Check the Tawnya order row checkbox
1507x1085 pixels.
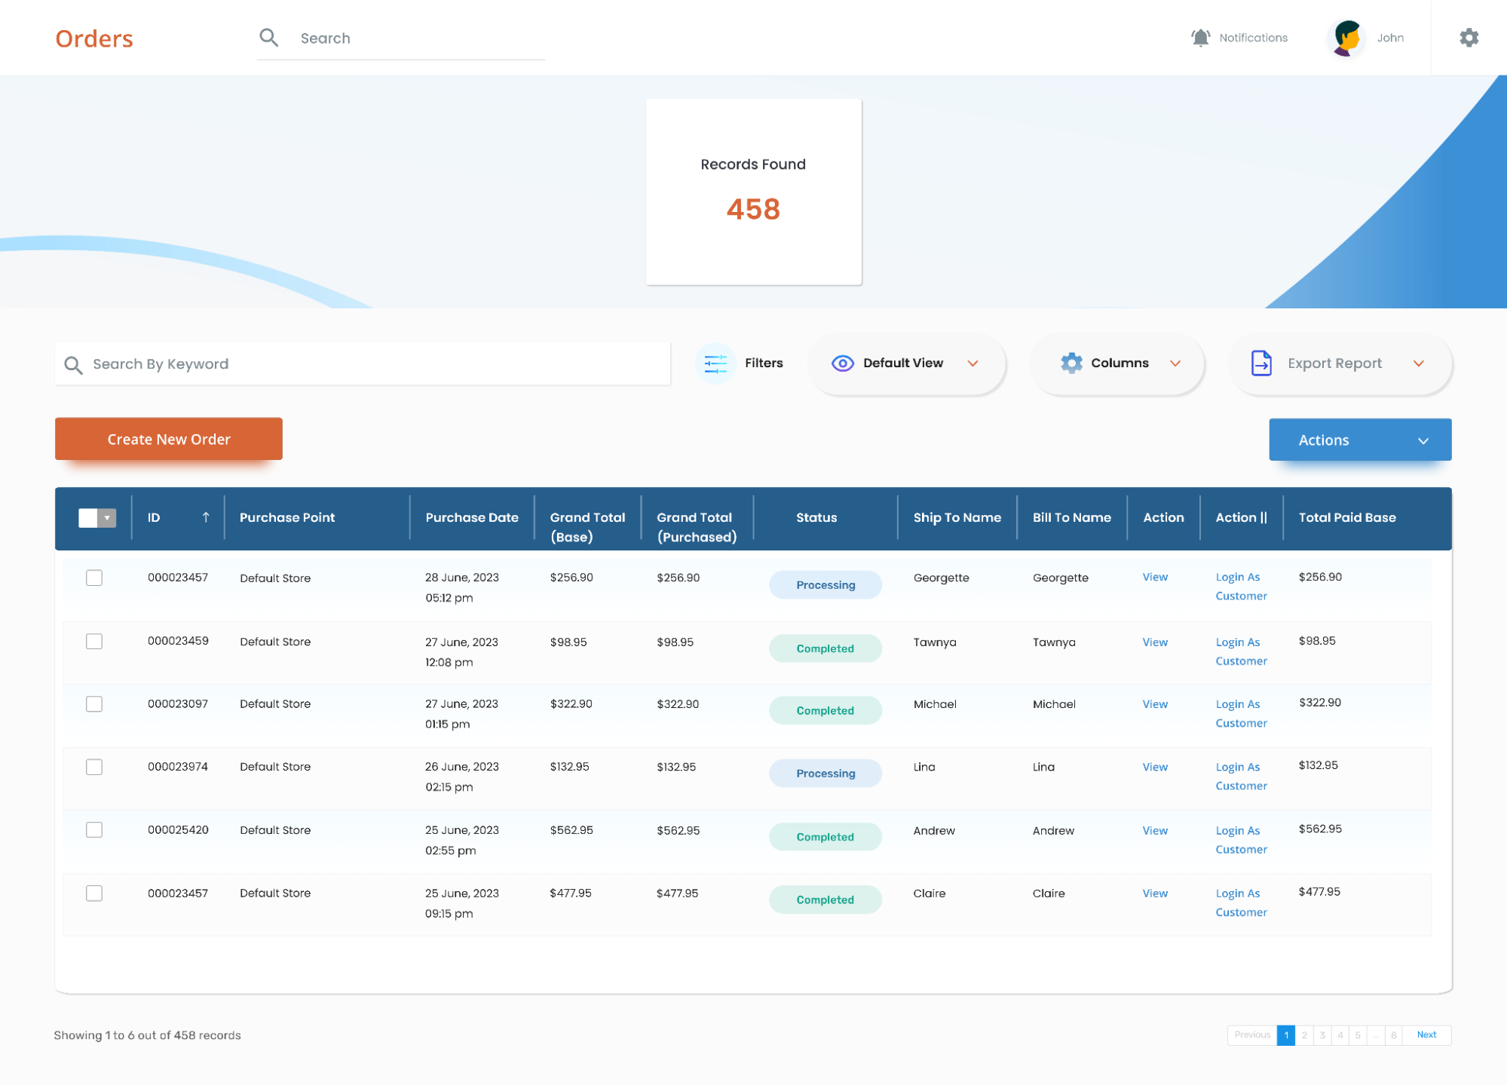(94, 642)
